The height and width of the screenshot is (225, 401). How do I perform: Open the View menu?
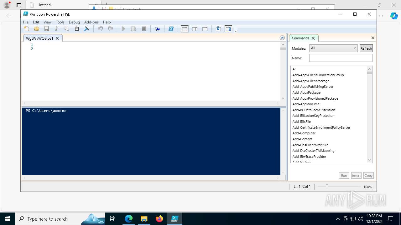(47, 22)
